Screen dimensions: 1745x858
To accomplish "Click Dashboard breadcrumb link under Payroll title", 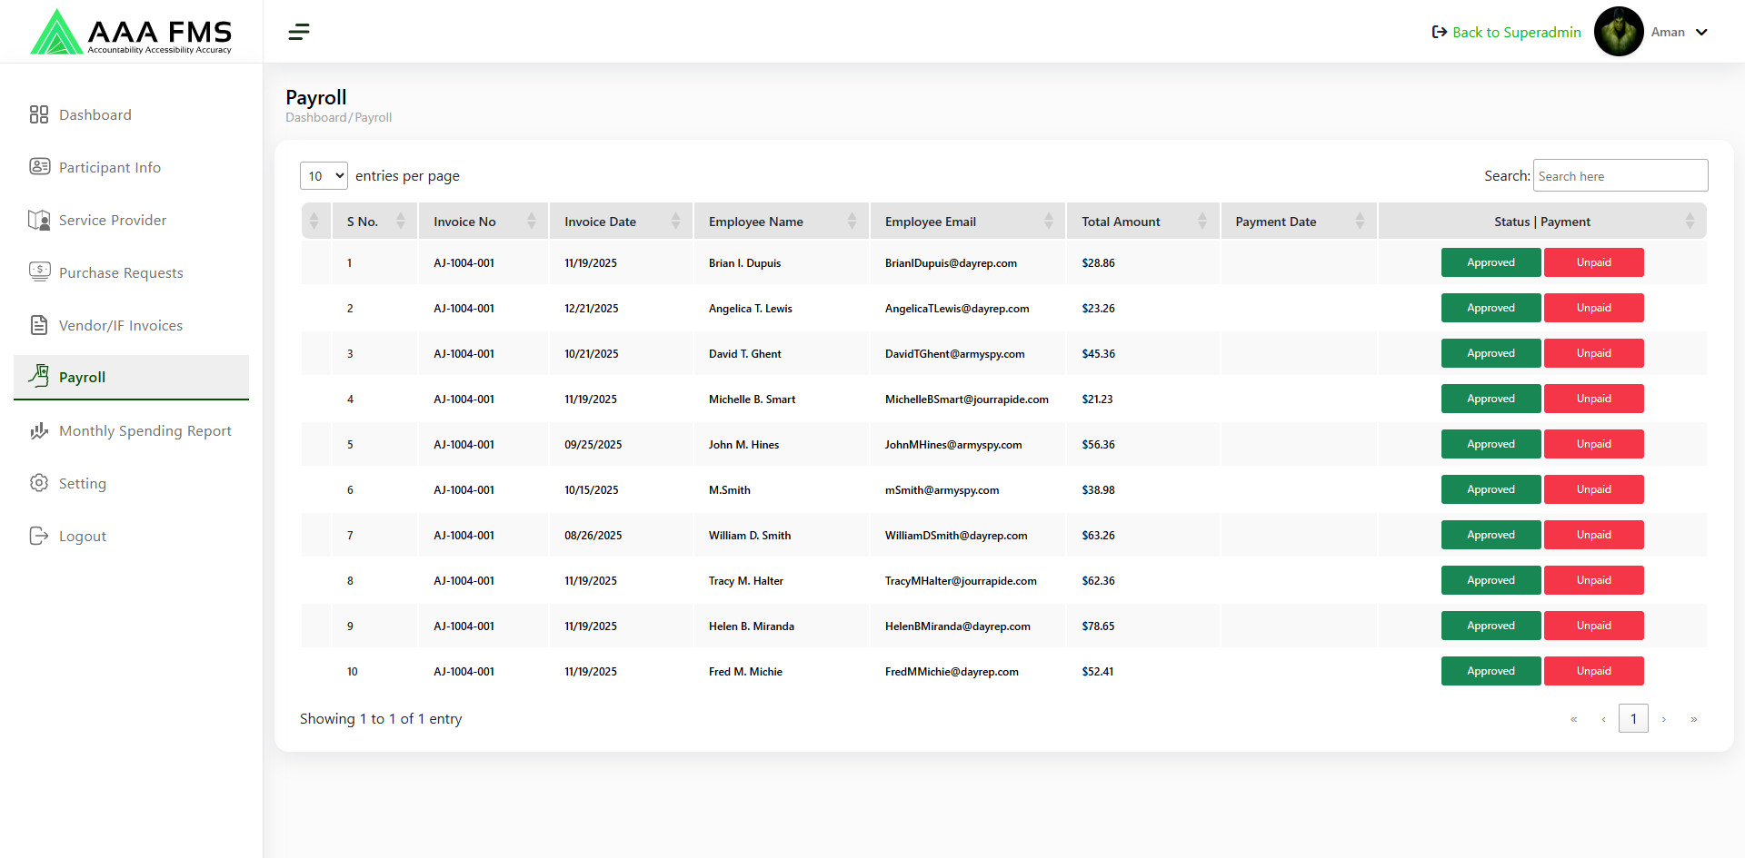I will click(x=315, y=118).
